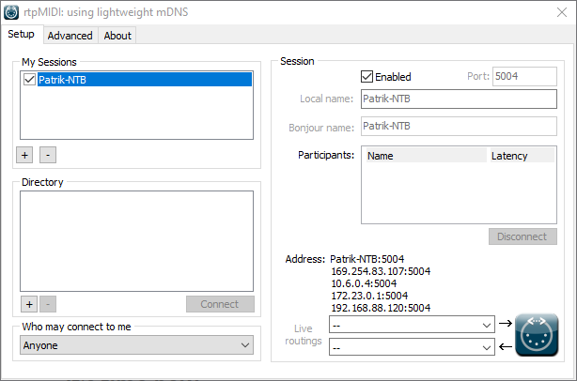Click the Connect button
The height and width of the screenshot is (381, 577).
[220, 304]
